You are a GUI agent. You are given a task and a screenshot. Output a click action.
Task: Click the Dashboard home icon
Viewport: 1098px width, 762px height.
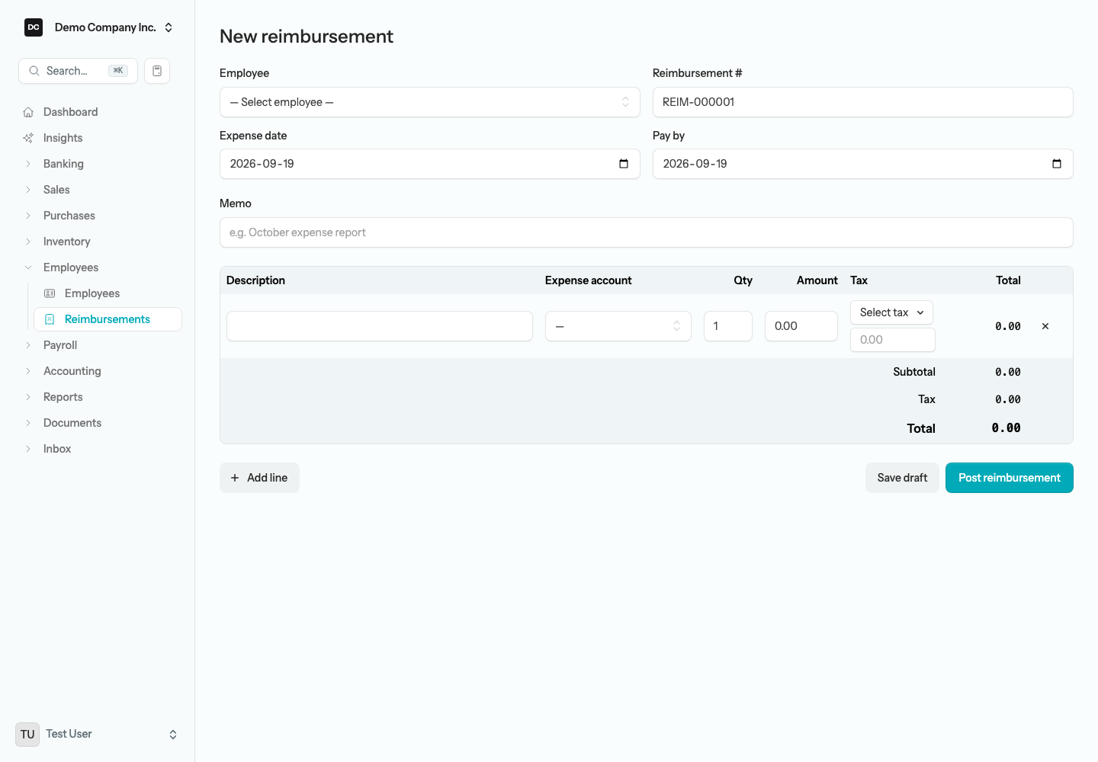click(x=28, y=112)
